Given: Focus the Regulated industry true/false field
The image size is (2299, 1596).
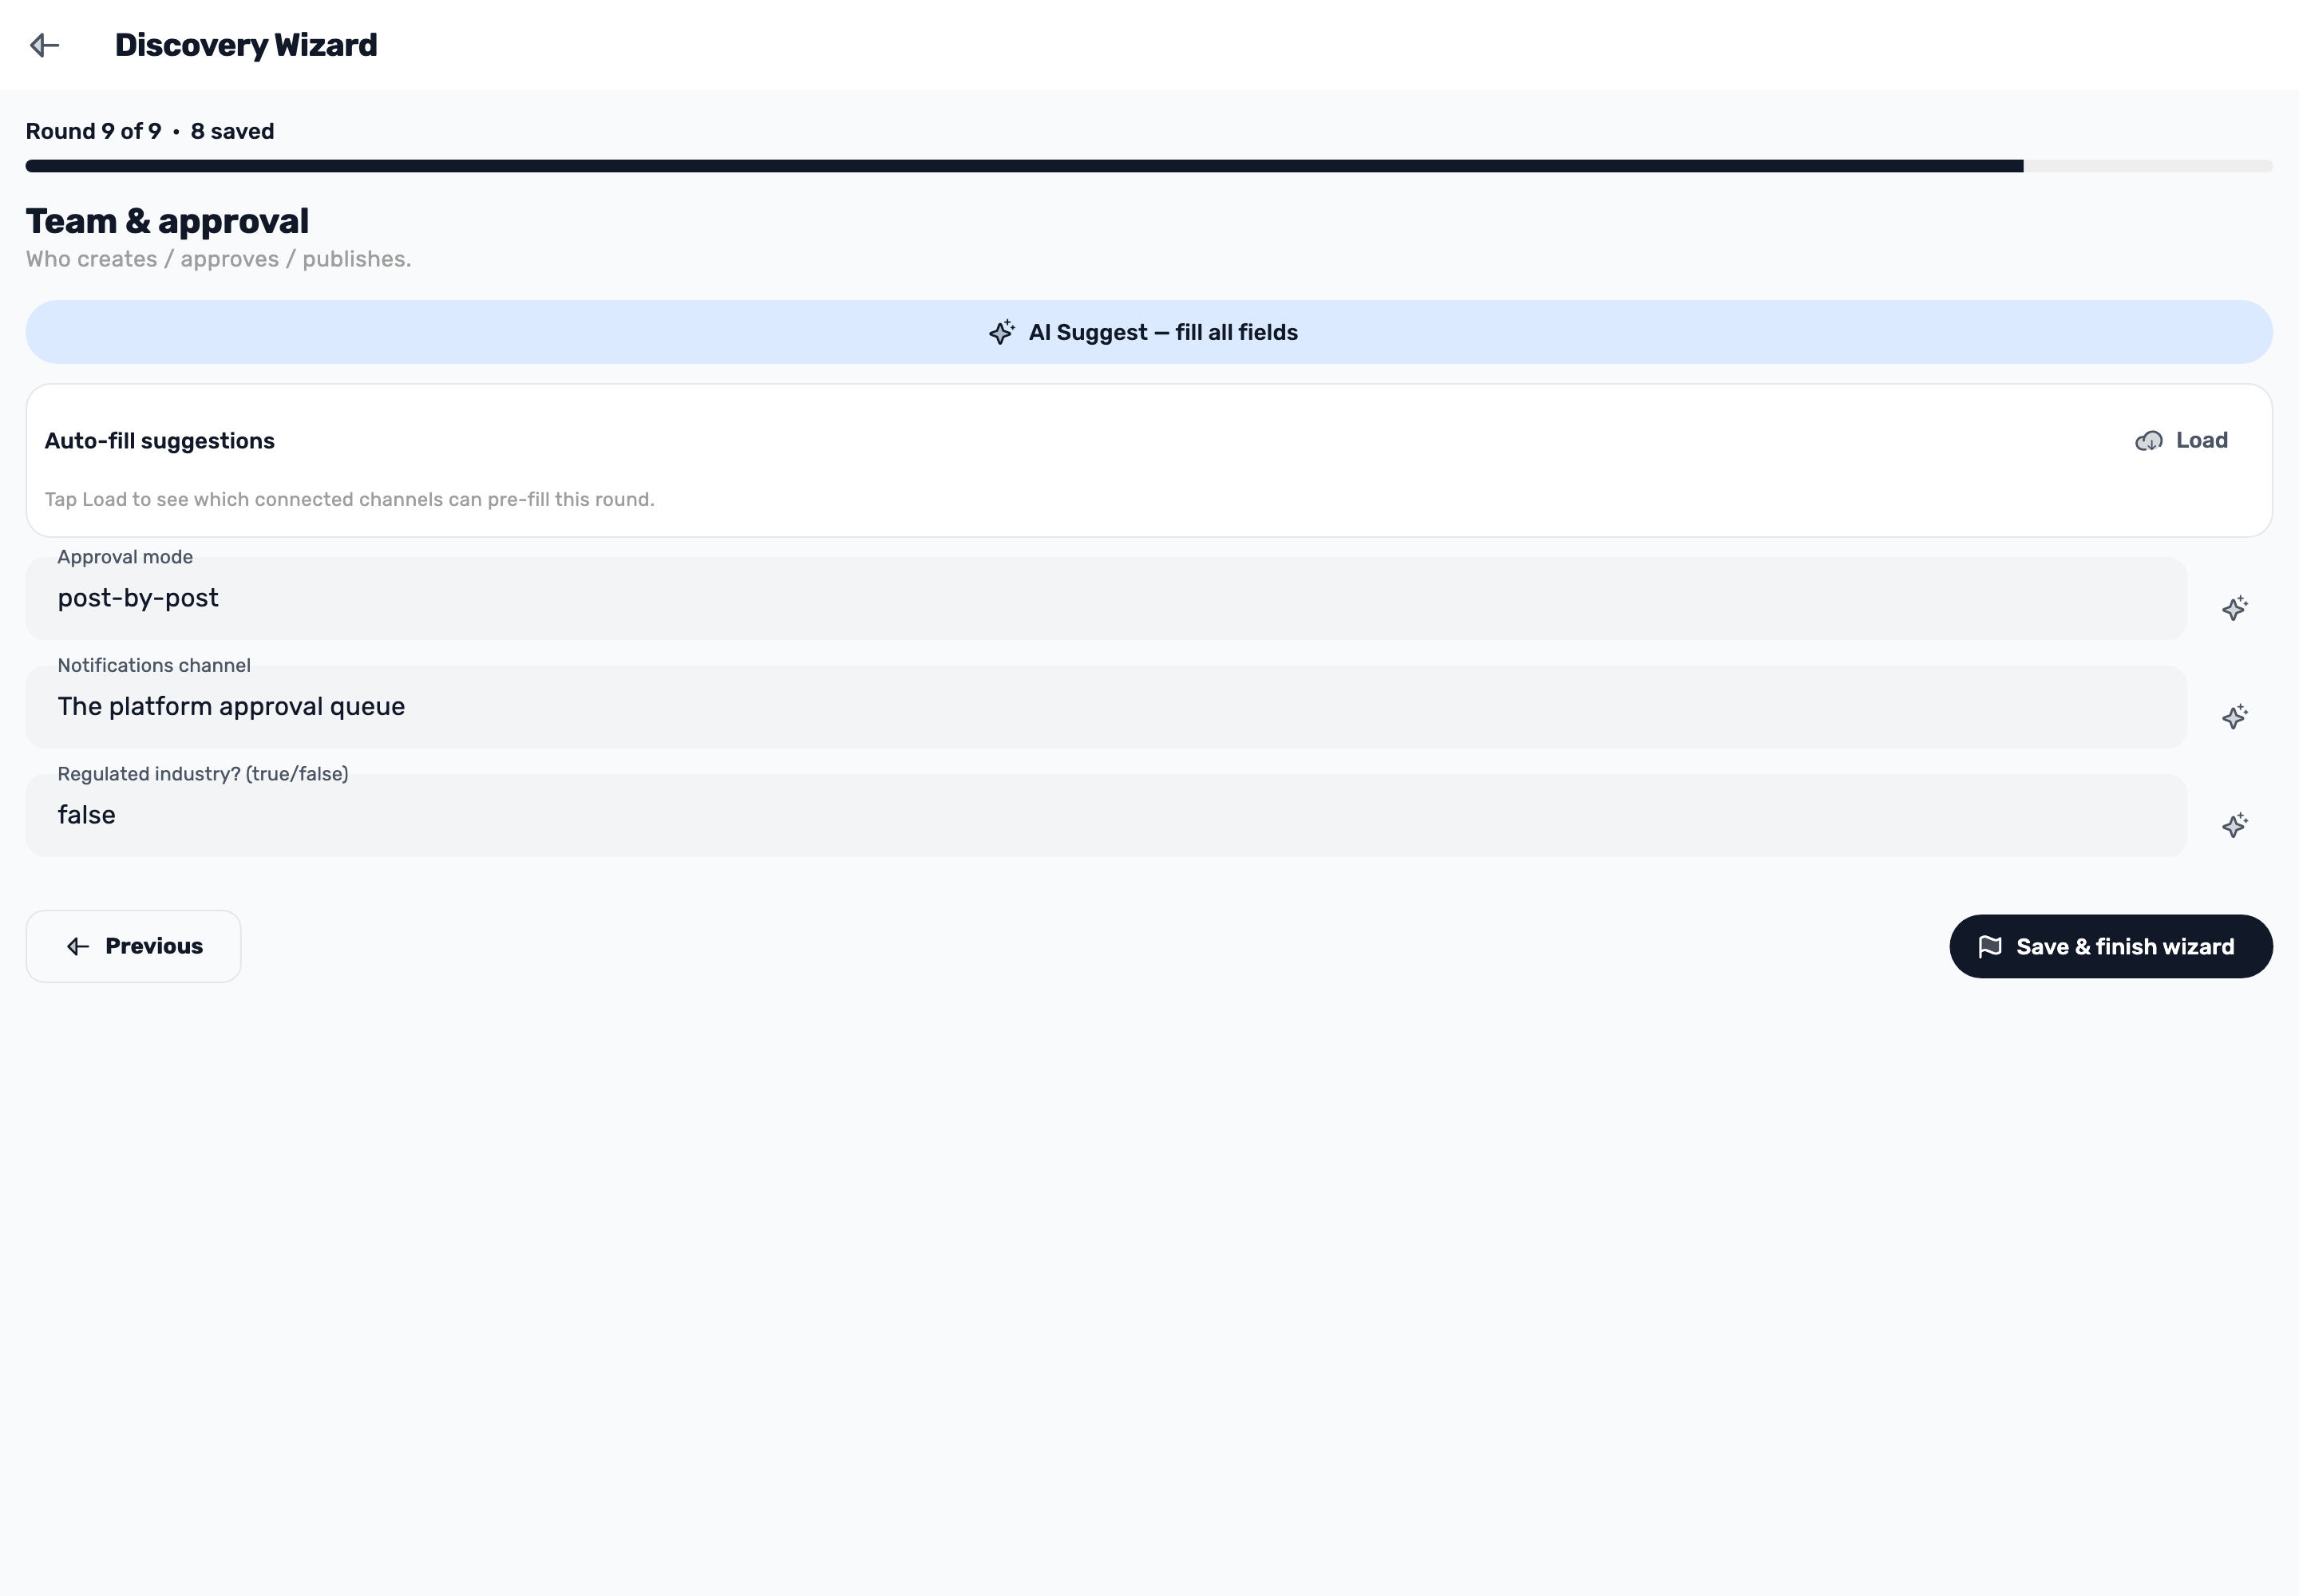Looking at the screenshot, I should (1106, 815).
